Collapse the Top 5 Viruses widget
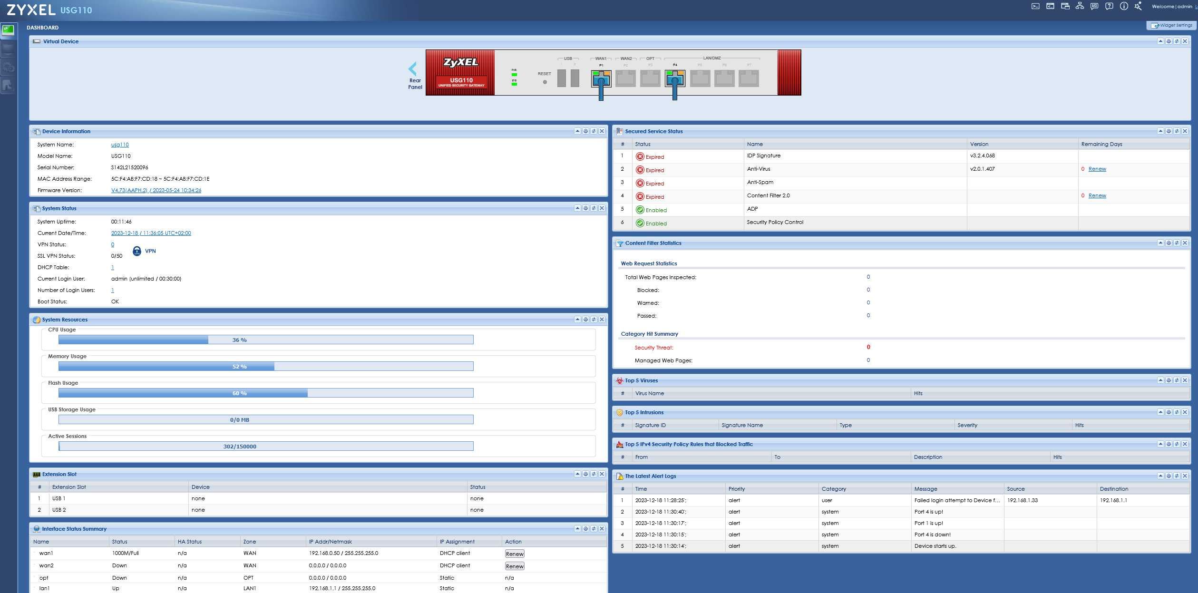Screen dimensions: 1198x593 tap(1160, 380)
